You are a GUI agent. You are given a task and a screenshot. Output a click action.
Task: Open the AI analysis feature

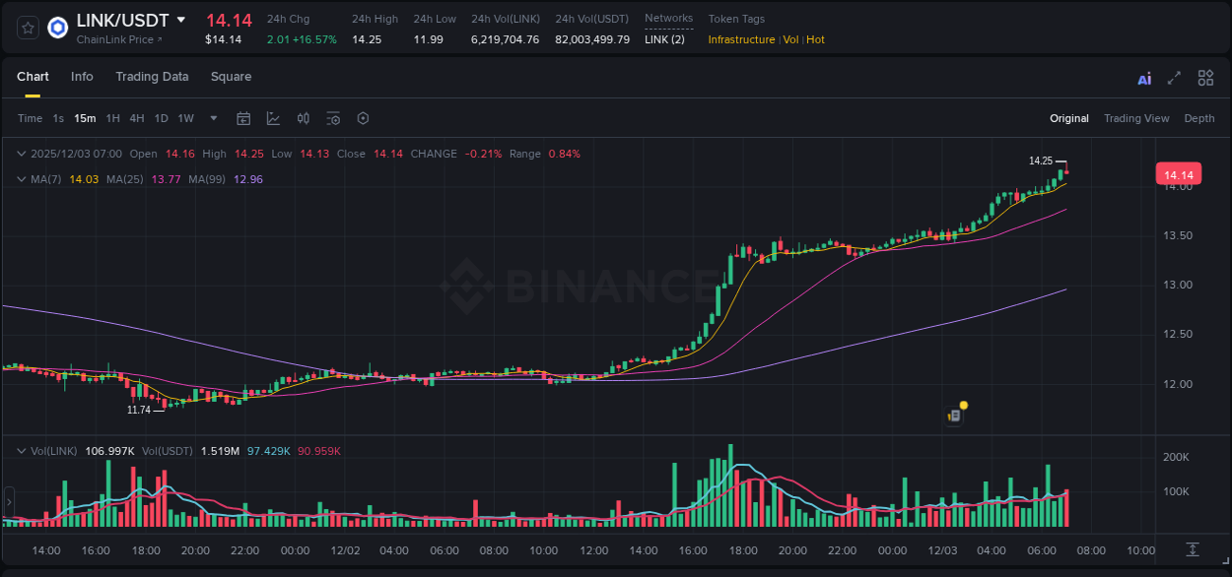click(x=1143, y=77)
